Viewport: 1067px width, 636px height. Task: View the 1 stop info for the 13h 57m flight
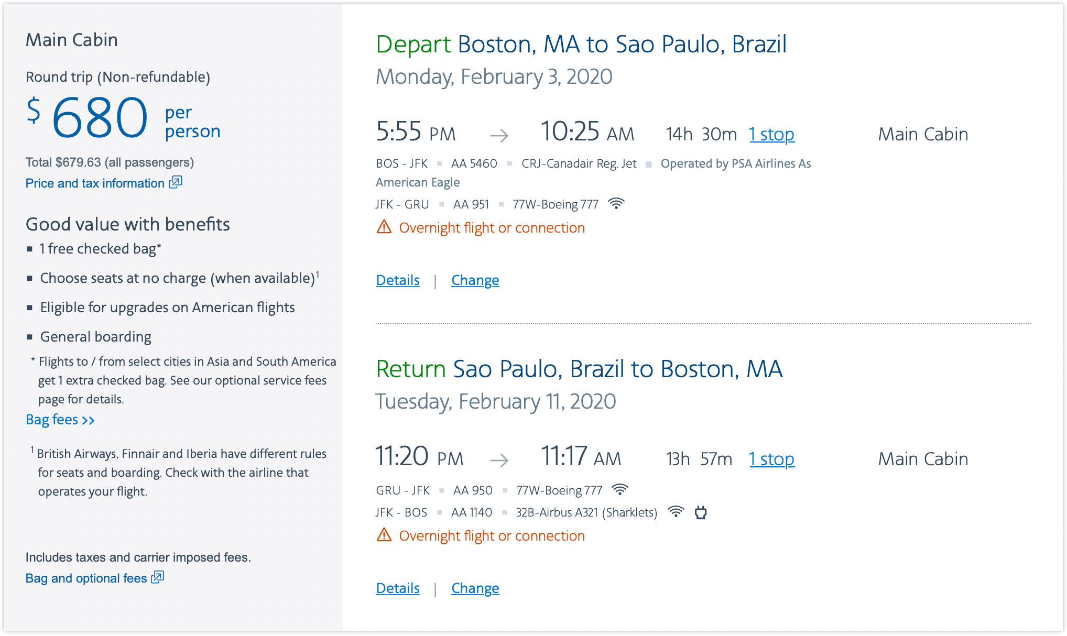click(x=771, y=459)
